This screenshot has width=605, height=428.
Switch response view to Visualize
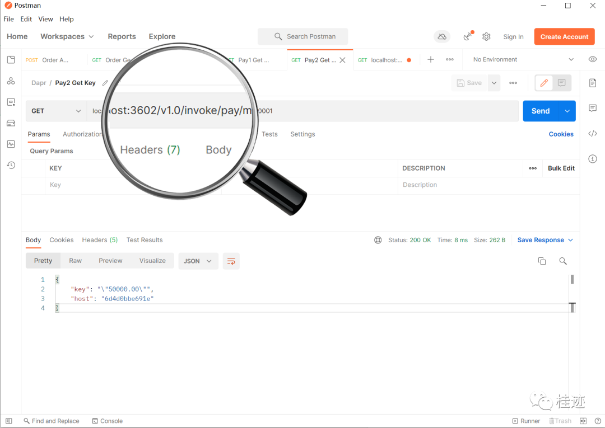(152, 261)
